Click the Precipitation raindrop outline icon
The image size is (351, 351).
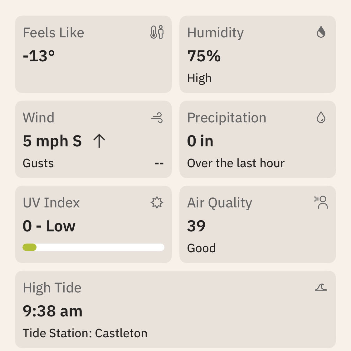point(321,117)
